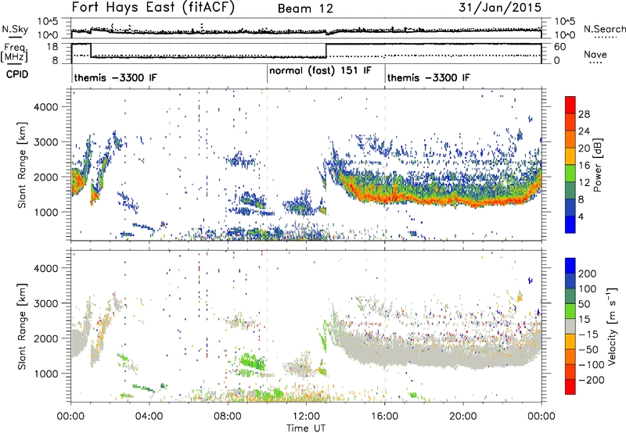
Task: Click 'Slant Range [km]' label of velocity panel
Action: click(x=22, y=327)
